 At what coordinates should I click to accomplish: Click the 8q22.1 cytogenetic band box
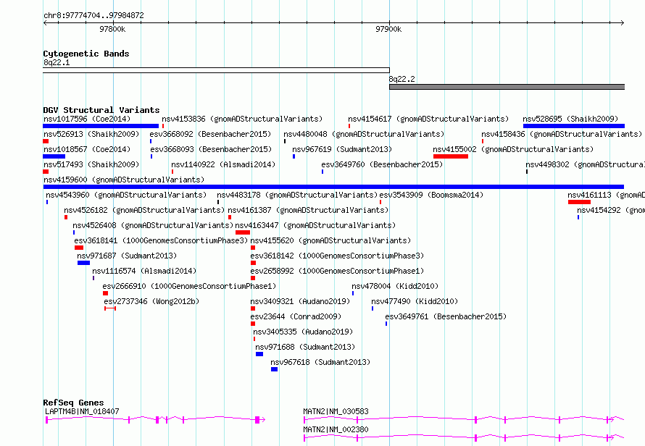(216, 70)
